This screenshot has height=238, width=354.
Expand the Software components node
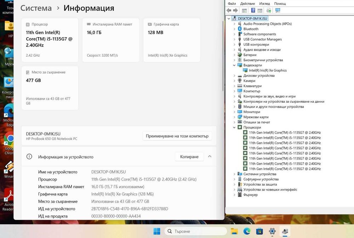click(x=234, y=34)
